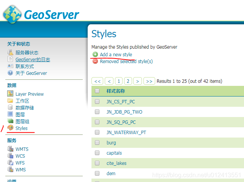The height and width of the screenshot is (182, 244).
Task: Click the 数据存储 database cylinder icon
Action: point(10,107)
